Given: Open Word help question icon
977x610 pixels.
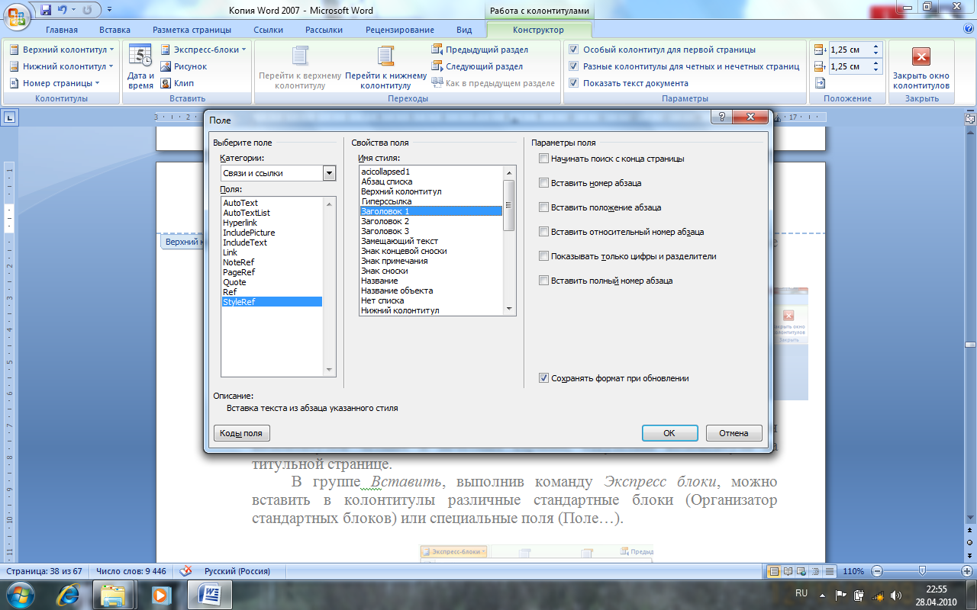Looking at the screenshot, I should (x=968, y=29).
